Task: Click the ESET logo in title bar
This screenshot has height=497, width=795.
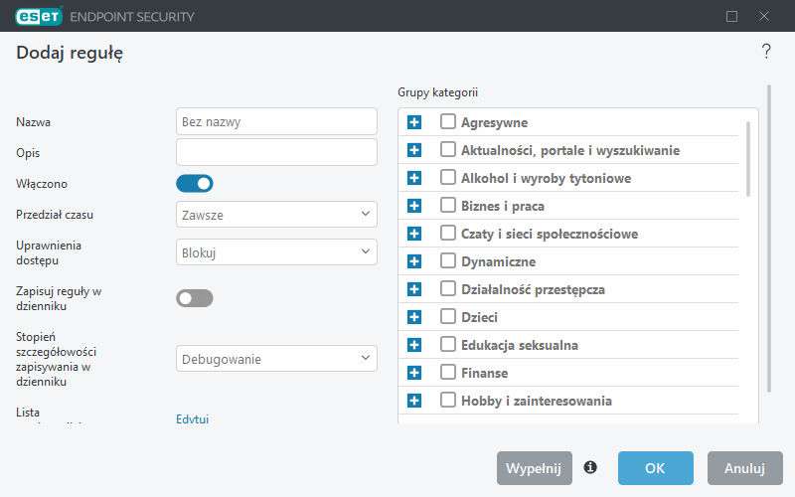Action: (x=39, y=16)
